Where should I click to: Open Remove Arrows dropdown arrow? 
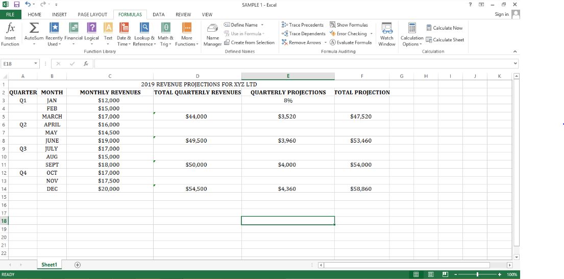click(x=325, y=42)
